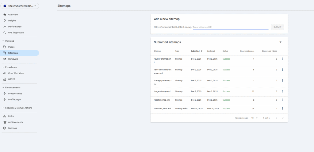Viewport: 314px width, 152px height.
Task: Open more options for author-sitemap.xml row
Action: click(282, 59)
